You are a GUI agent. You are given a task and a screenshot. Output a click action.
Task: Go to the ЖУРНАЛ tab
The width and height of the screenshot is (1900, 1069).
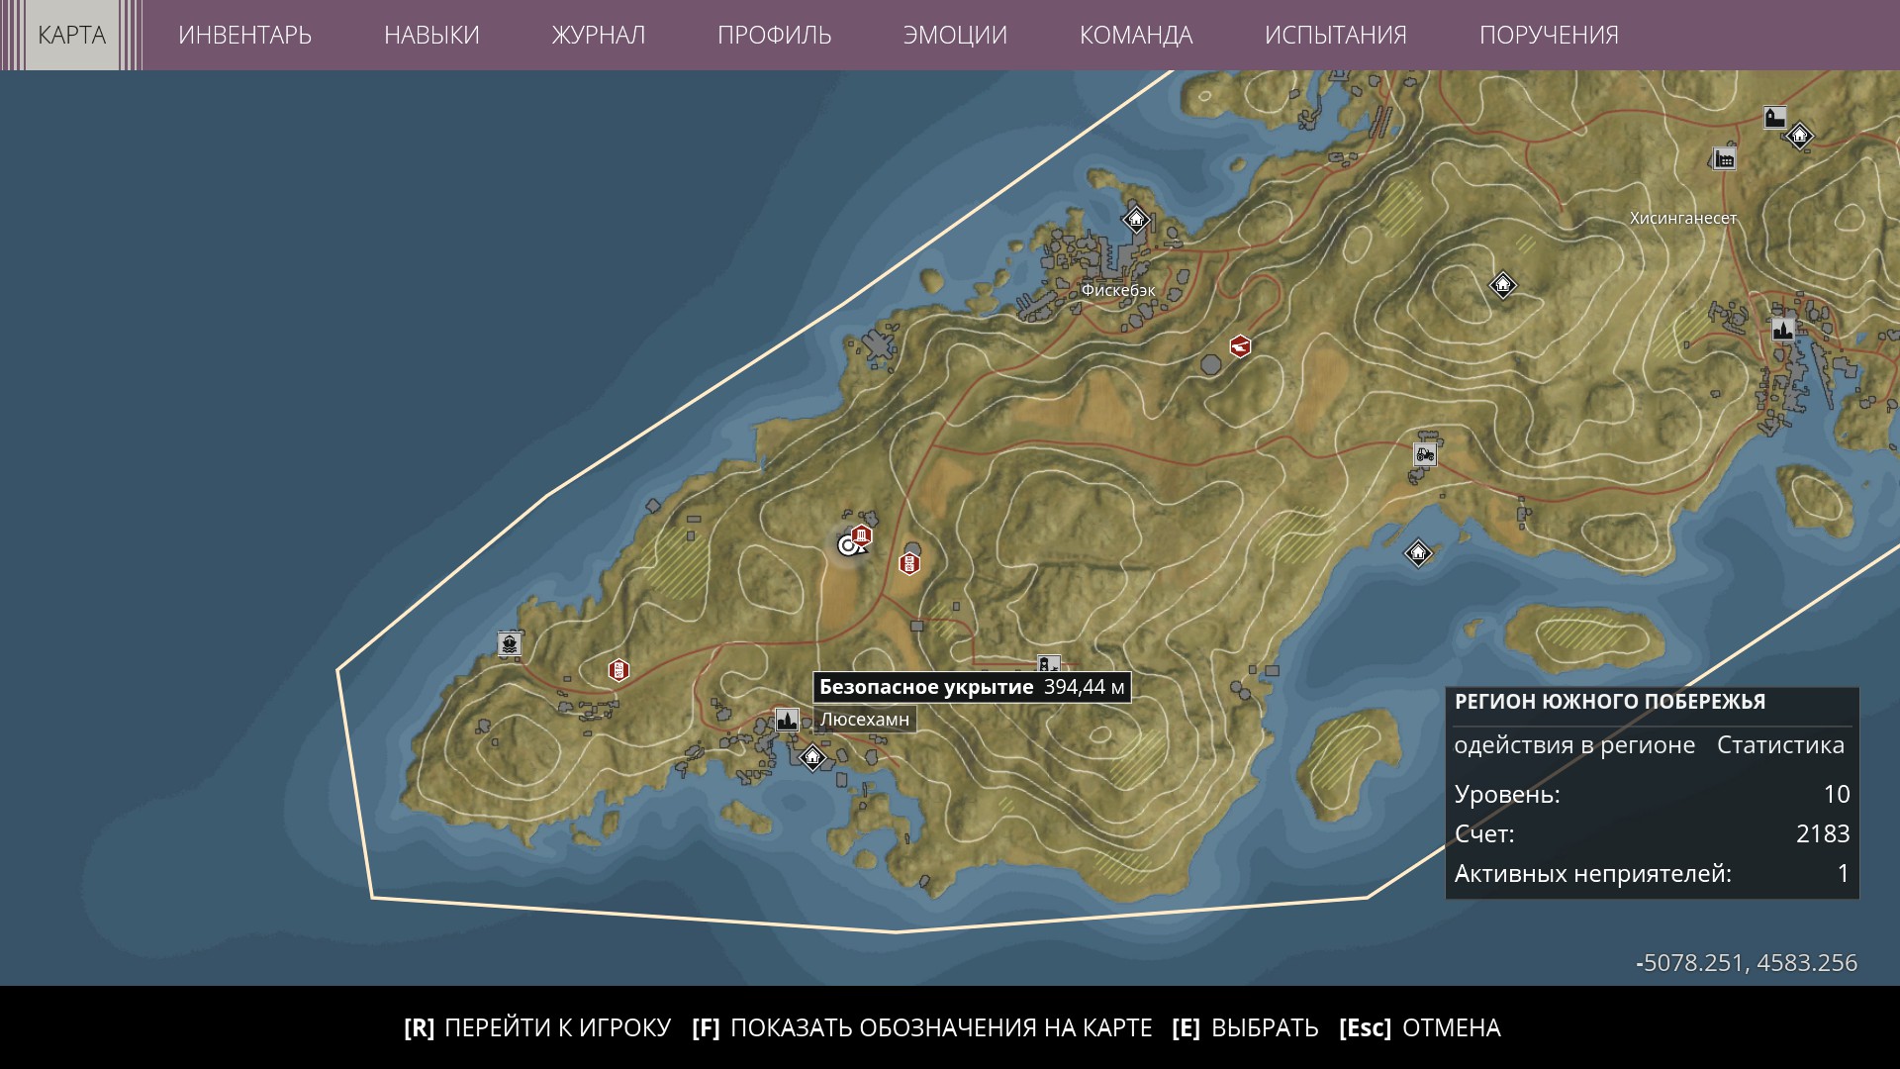coord(599,35)
